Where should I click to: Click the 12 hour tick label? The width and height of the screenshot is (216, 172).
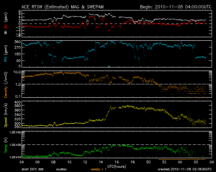click(85, 162)
